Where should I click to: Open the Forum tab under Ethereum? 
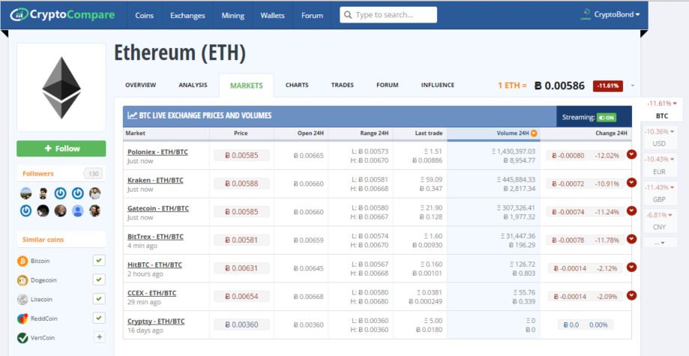pos(388,85)
